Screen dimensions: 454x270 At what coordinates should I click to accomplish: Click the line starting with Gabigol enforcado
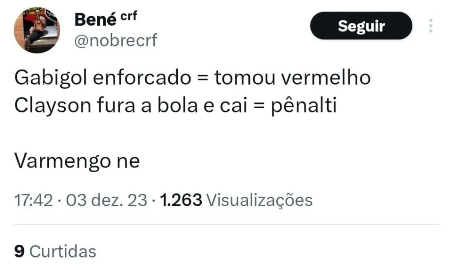click(192, 78)
